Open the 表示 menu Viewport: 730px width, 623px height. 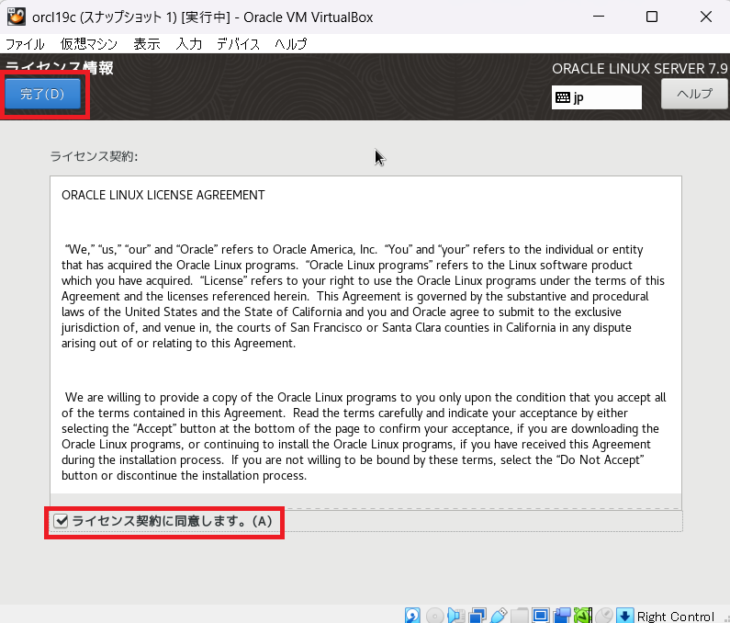point(146,43)
